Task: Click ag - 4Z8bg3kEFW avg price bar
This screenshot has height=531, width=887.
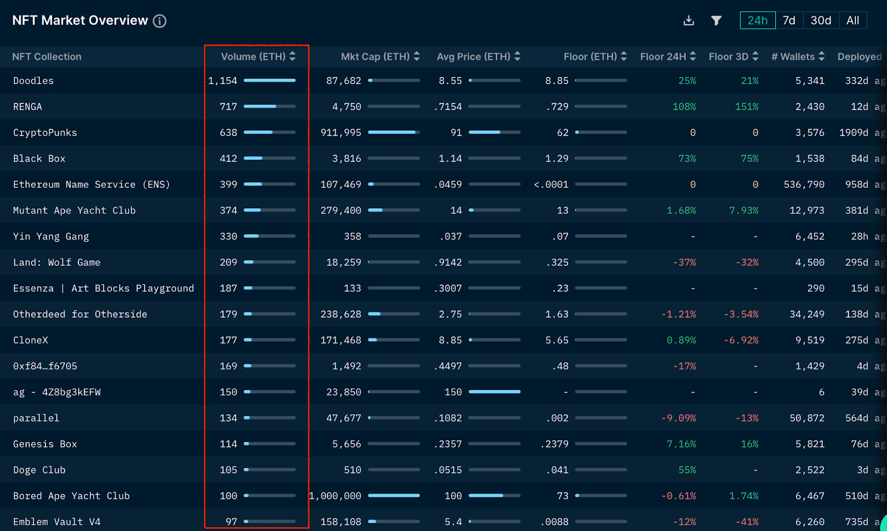Action: click(495, 391)
